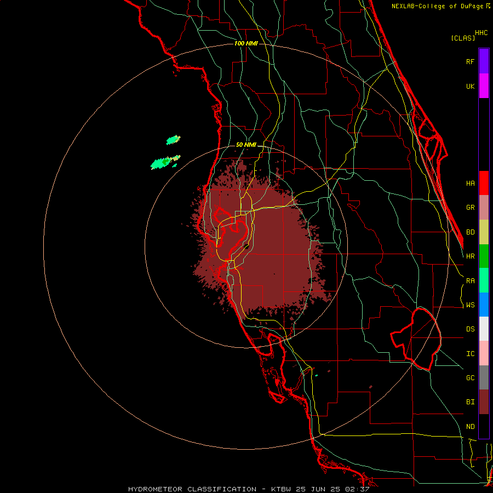Click the red HA legend color swatch

point(484,183)
